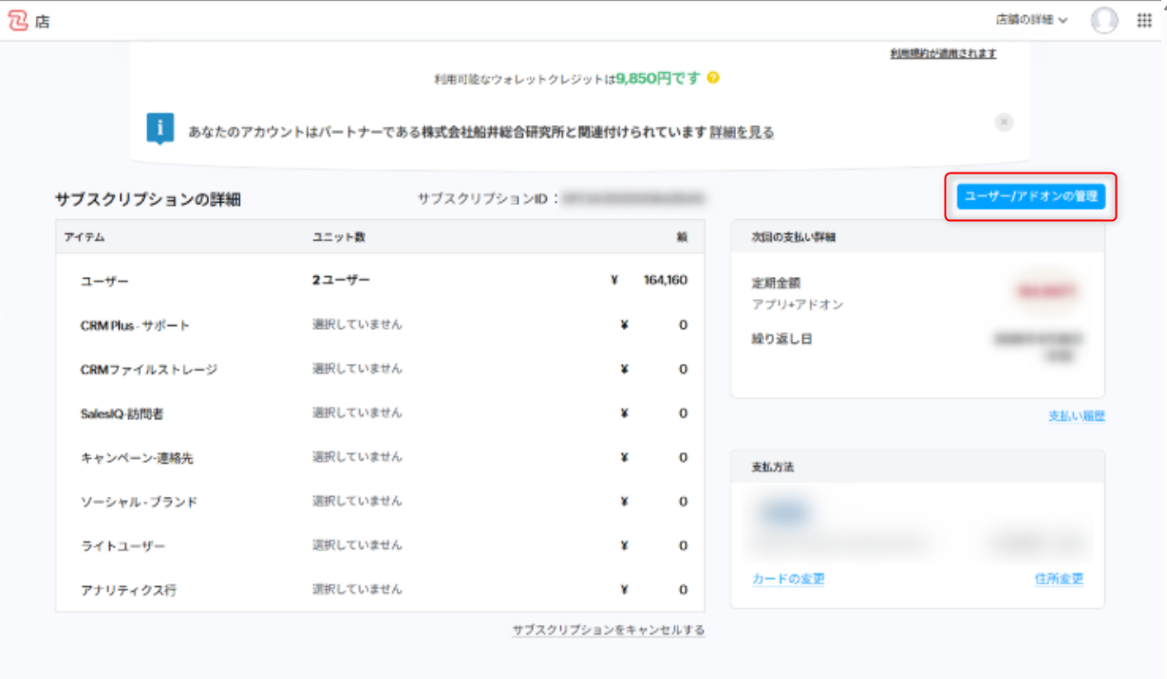Open the apps grid launcher icon
The image size is (1167, 679).
pyautogui.click(x=1144, y=20)
